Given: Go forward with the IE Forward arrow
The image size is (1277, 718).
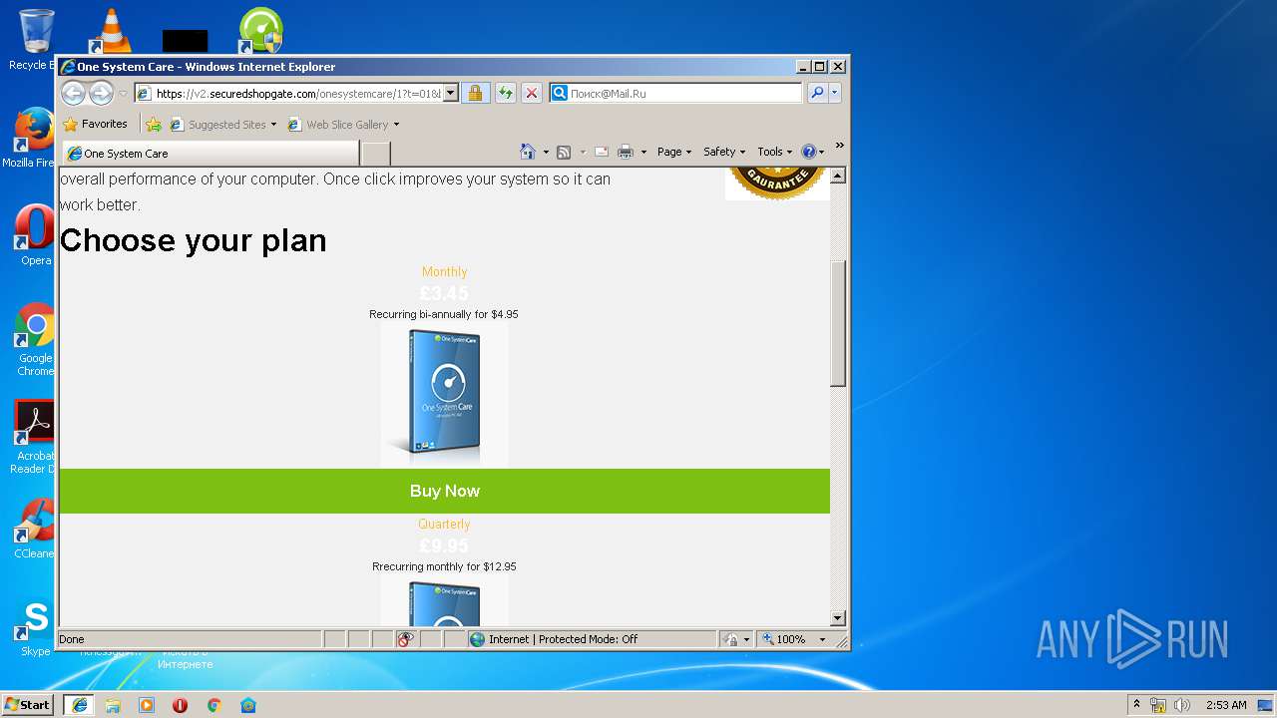Looking at the screenshot, I should 101,93.
